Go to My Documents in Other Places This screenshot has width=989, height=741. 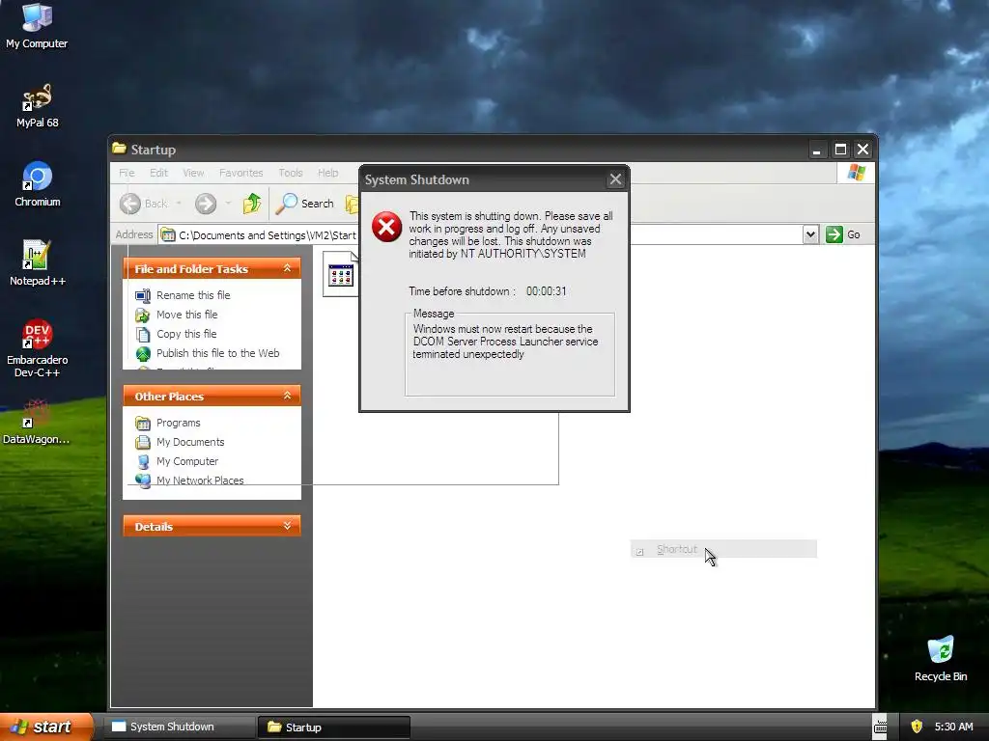point(190,442)
